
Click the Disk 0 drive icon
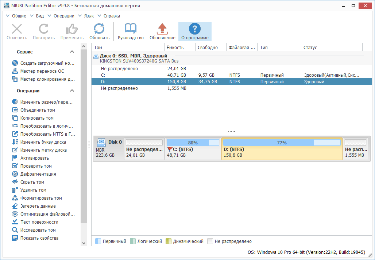101,143
